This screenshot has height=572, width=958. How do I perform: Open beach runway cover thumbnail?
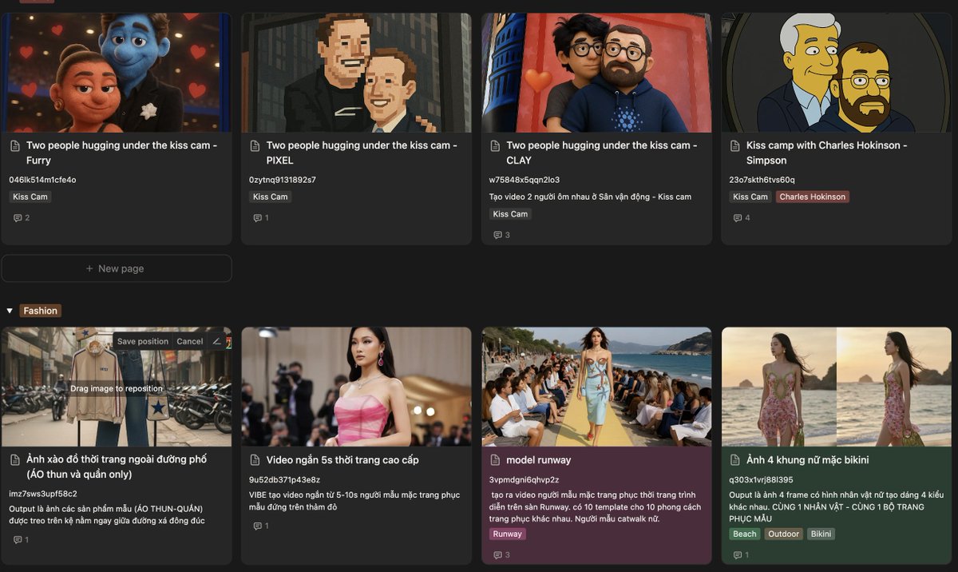click(x=597, y=387)
